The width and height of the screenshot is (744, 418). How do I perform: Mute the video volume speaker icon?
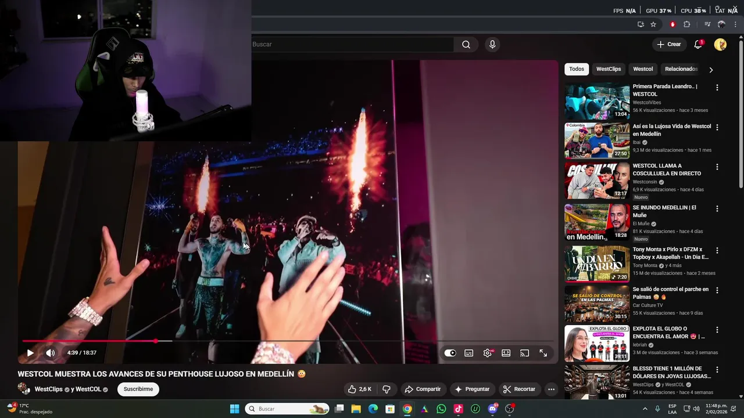coord(51,352)
